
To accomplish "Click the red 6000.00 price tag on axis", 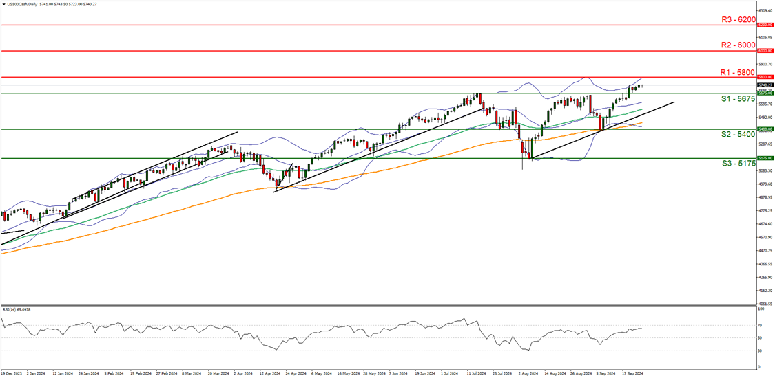I will pyautogui.click(x=763, y=51).
